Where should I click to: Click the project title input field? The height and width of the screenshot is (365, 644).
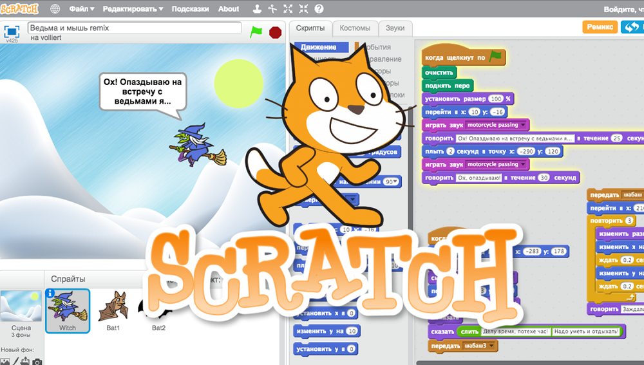click(135, 28)
